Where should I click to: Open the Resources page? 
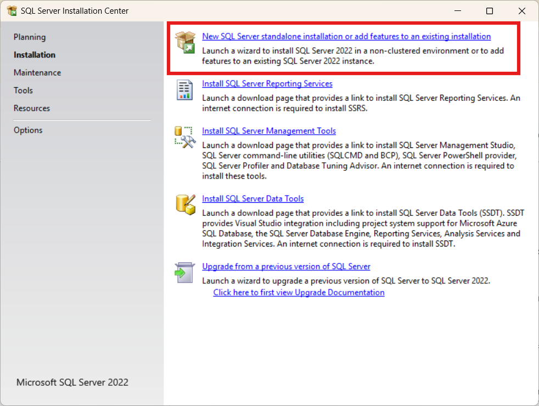click(x=32, y=108)
